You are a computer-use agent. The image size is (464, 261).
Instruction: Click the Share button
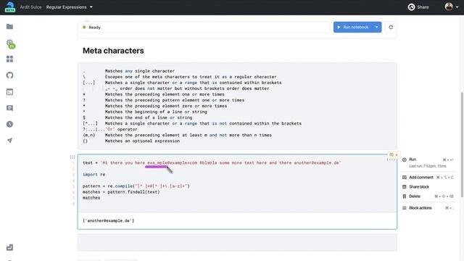click(x=418, y=7)
